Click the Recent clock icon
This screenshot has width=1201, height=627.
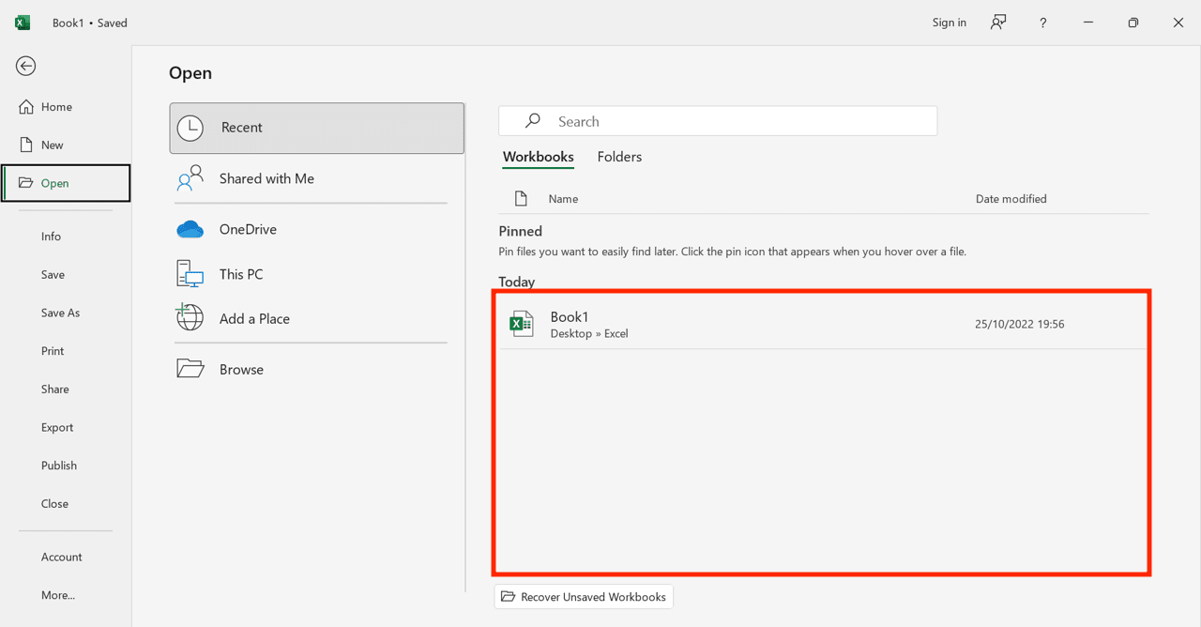[x=190, y=128]
